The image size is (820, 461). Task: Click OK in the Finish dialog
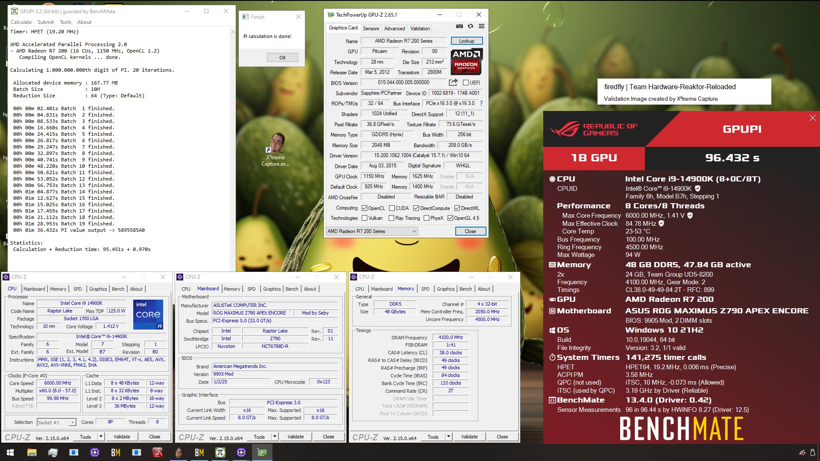(x=282, y=58)
